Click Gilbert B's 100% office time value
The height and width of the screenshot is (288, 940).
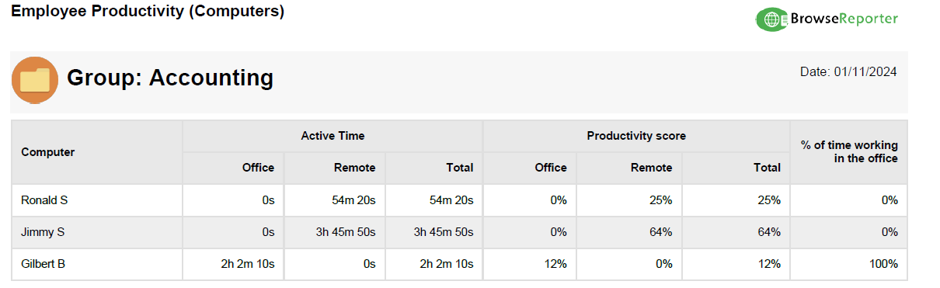[883, 264]
